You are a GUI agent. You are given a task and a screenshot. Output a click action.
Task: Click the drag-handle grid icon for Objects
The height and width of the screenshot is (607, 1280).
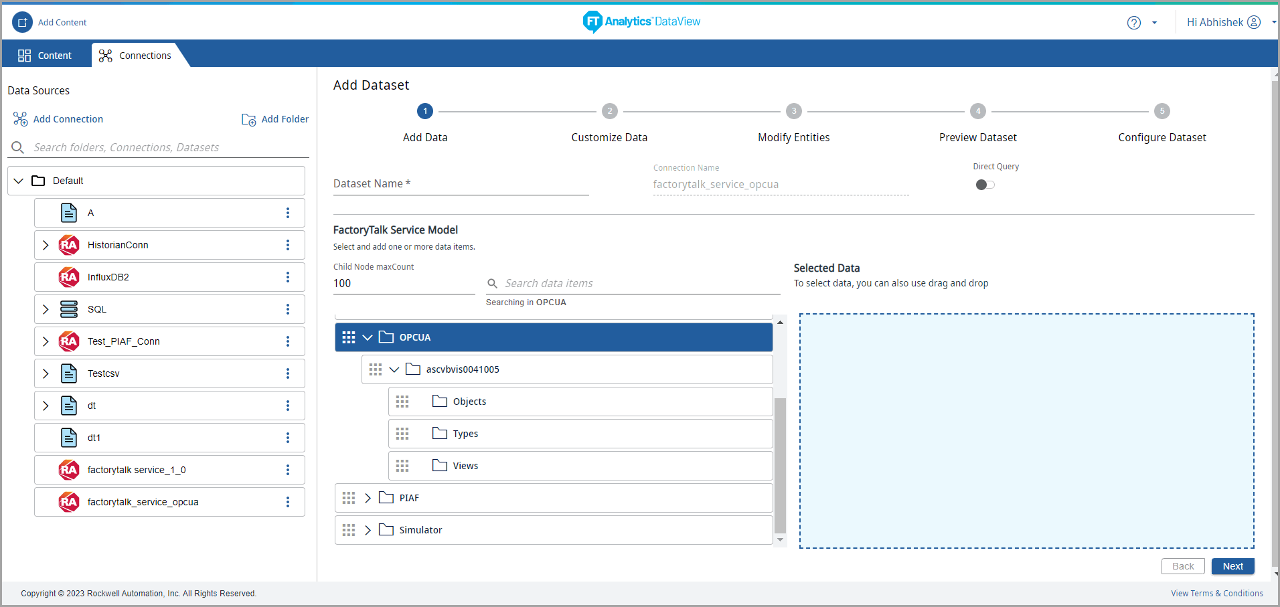pos(402,402)
